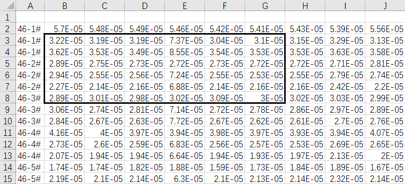
Task: Click cell C5 showing 2.75E-05
Action: coord(105,63)
